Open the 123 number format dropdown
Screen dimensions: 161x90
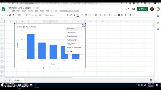coord(40,15)
